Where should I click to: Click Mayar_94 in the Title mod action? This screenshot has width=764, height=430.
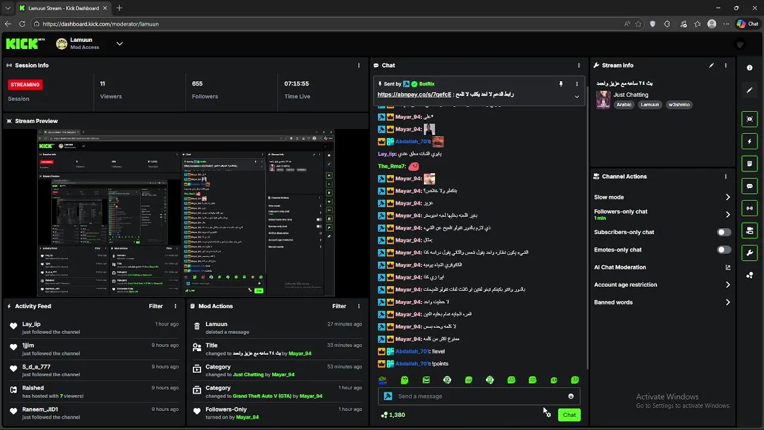coord(300,354)
